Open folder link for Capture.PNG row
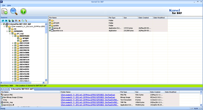 88,95
